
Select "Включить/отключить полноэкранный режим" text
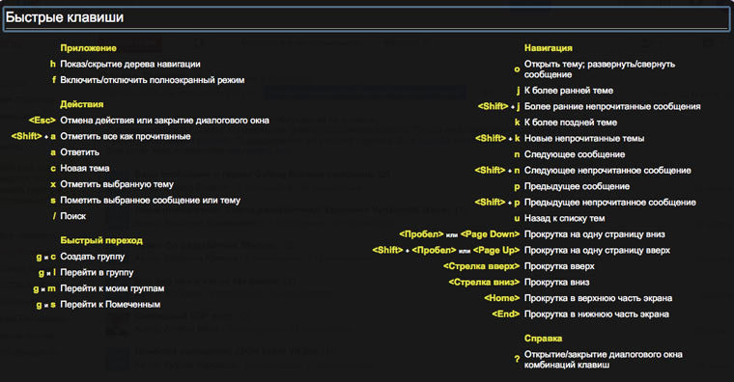pos(153,80)
